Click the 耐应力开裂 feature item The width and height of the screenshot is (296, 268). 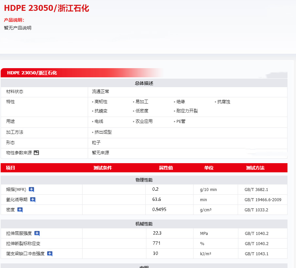click(187, 111)
